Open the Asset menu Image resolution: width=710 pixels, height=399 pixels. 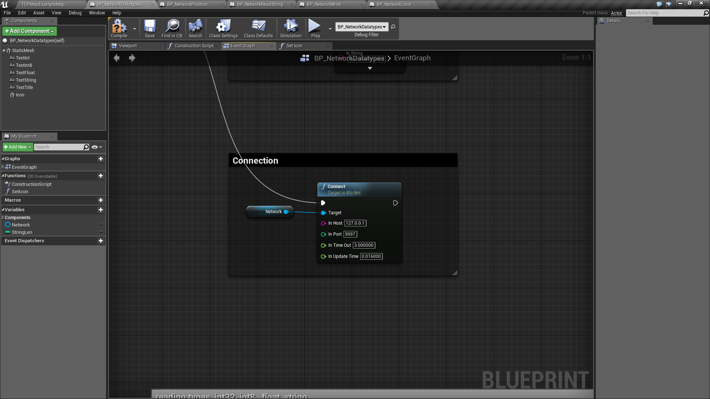coord(39,13)
